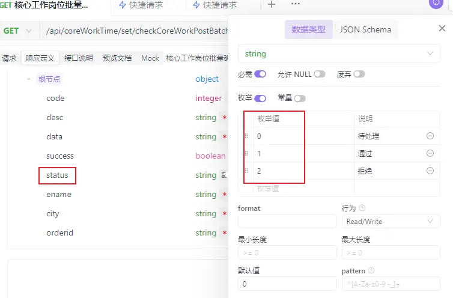Change the string type of status
This screenshot has width=453, height=298.
pos(205,175)
